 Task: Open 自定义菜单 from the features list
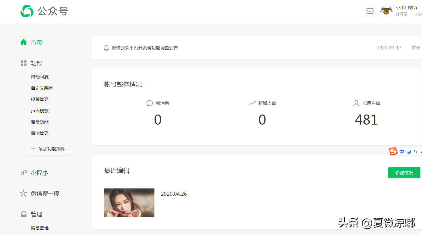(39, 88)
